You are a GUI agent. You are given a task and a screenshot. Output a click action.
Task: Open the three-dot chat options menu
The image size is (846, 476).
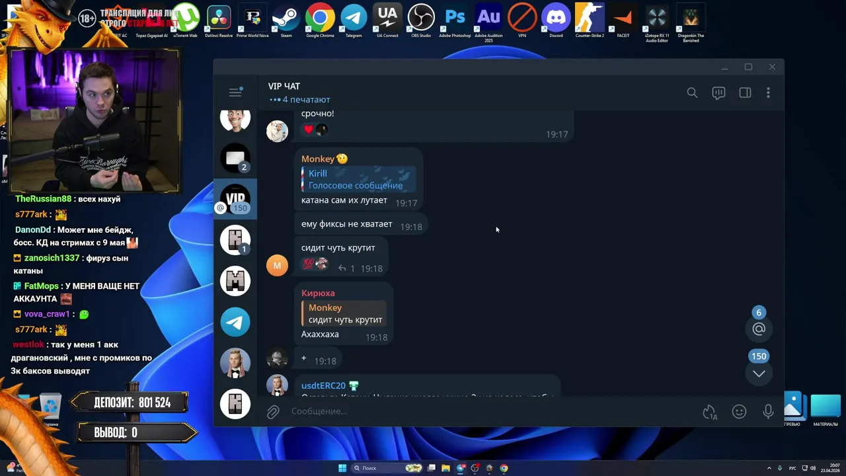point(768,93)
